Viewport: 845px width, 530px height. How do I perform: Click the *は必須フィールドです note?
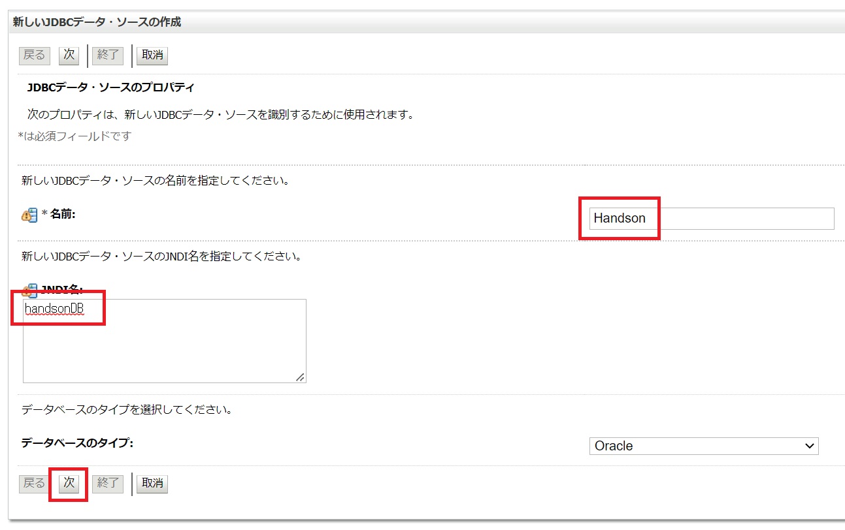click(x=75, y=136)
